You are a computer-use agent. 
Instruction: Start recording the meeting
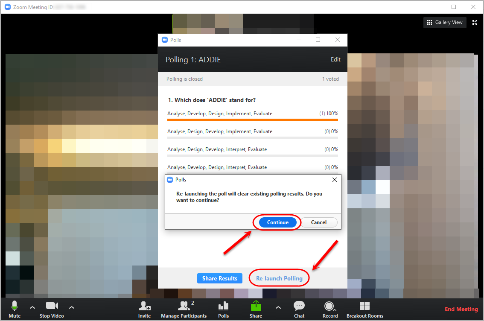(x=329, y=309)
